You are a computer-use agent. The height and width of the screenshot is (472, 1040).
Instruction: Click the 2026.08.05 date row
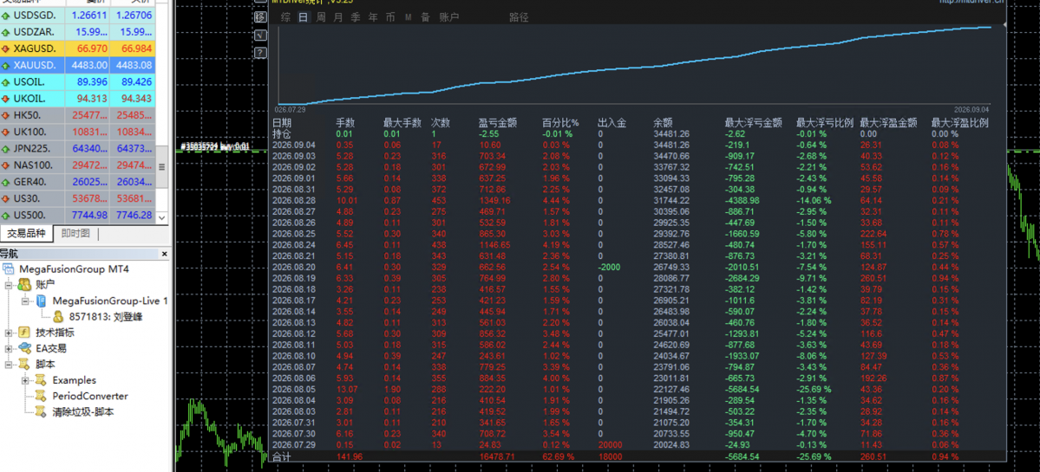click(x=638, y=389)
